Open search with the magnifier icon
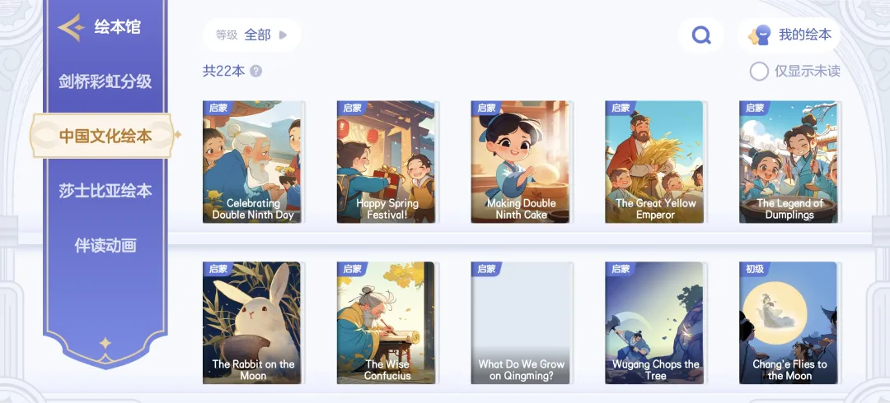Image resolution: width=890 pixels, height=403 pixels. coord(701,35)
